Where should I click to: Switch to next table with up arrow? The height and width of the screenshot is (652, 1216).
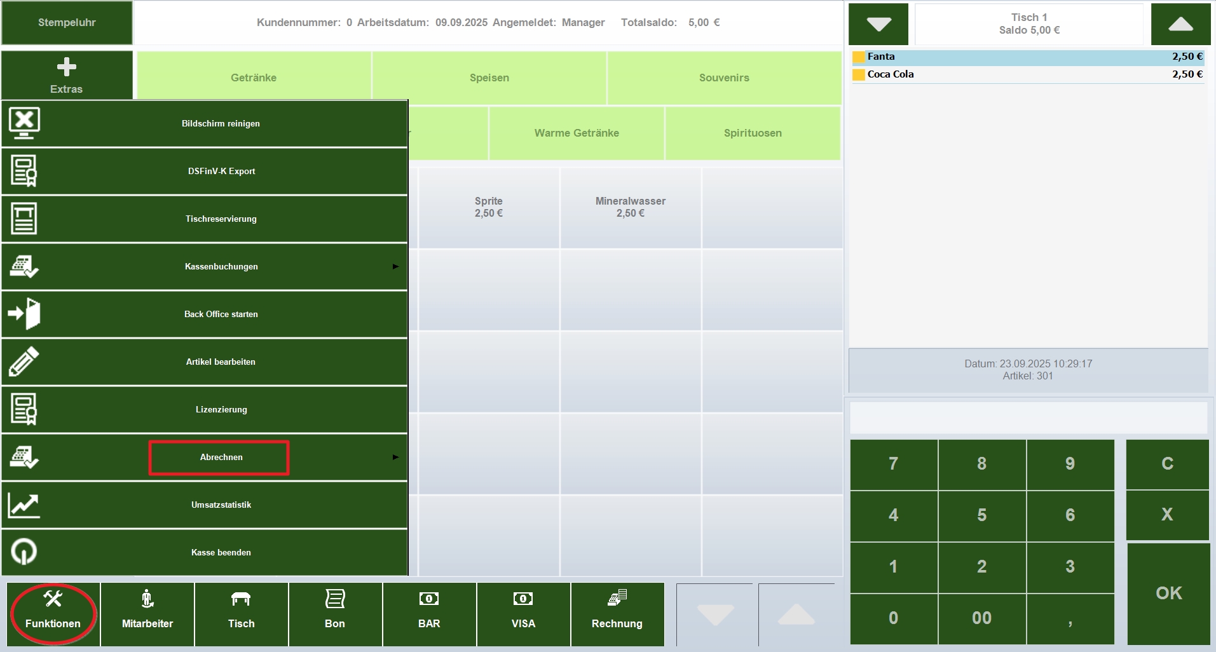point(1181,24)
